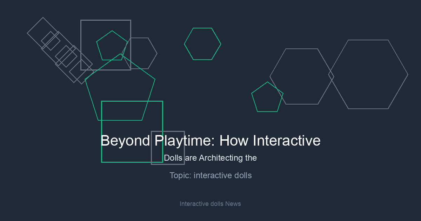This screenshot has width=421, height=221.
Task: Select the subtitle "Dolls are Architecting the"
Action: pyautogui.click(x=210, y=158)
